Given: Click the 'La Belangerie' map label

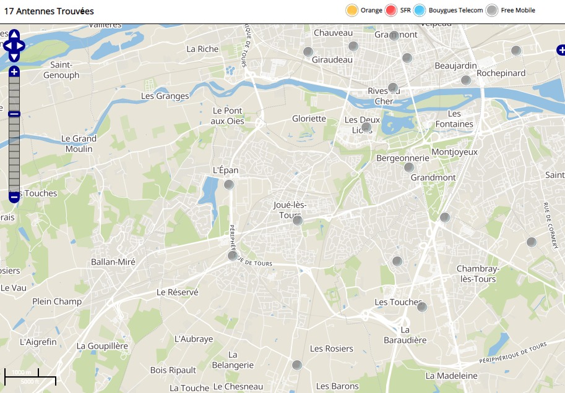Looking at the screenshot, I should click(x=233, y=360).
